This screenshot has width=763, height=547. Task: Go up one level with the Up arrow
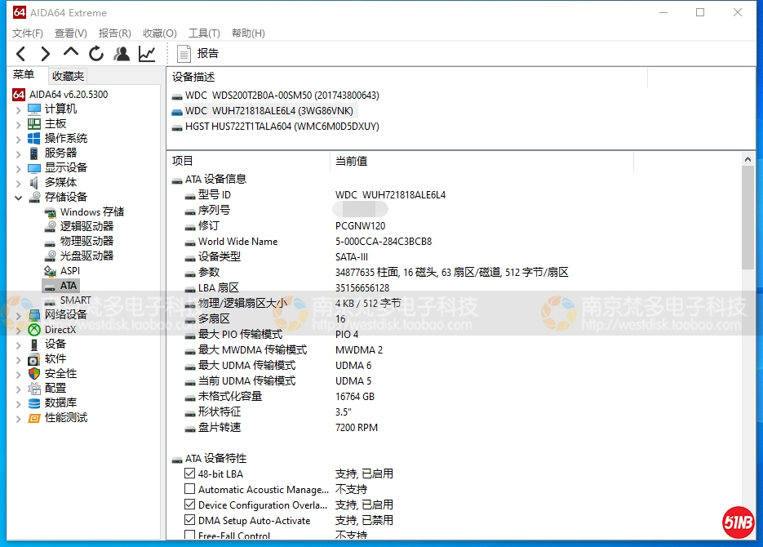point(71,53)
